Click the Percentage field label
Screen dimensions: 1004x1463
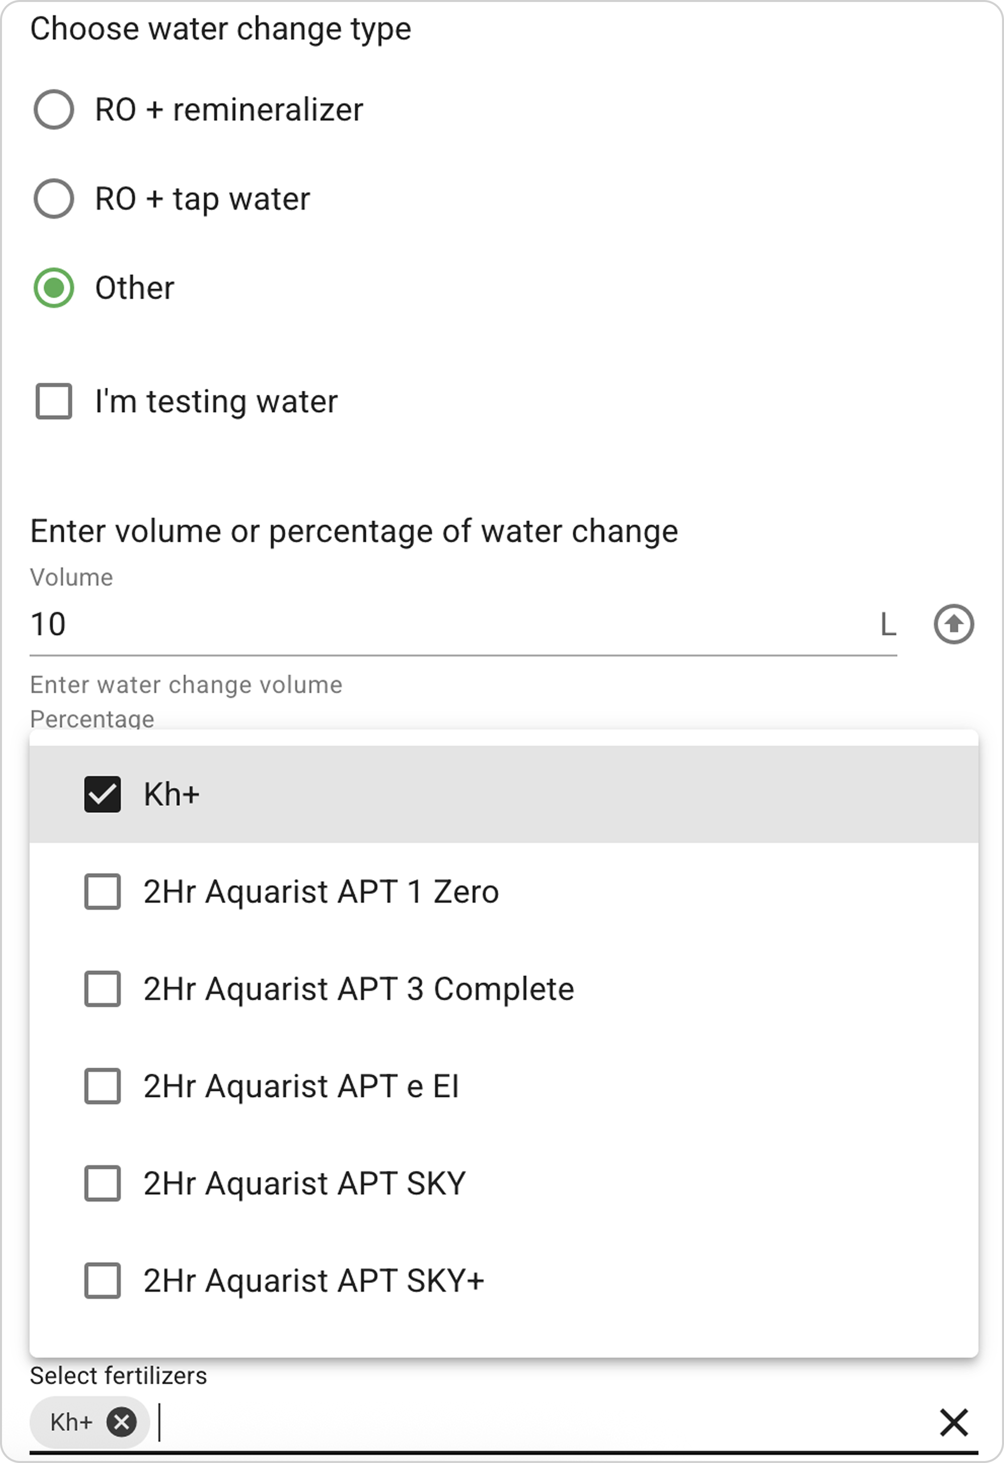tap(92, 719)
